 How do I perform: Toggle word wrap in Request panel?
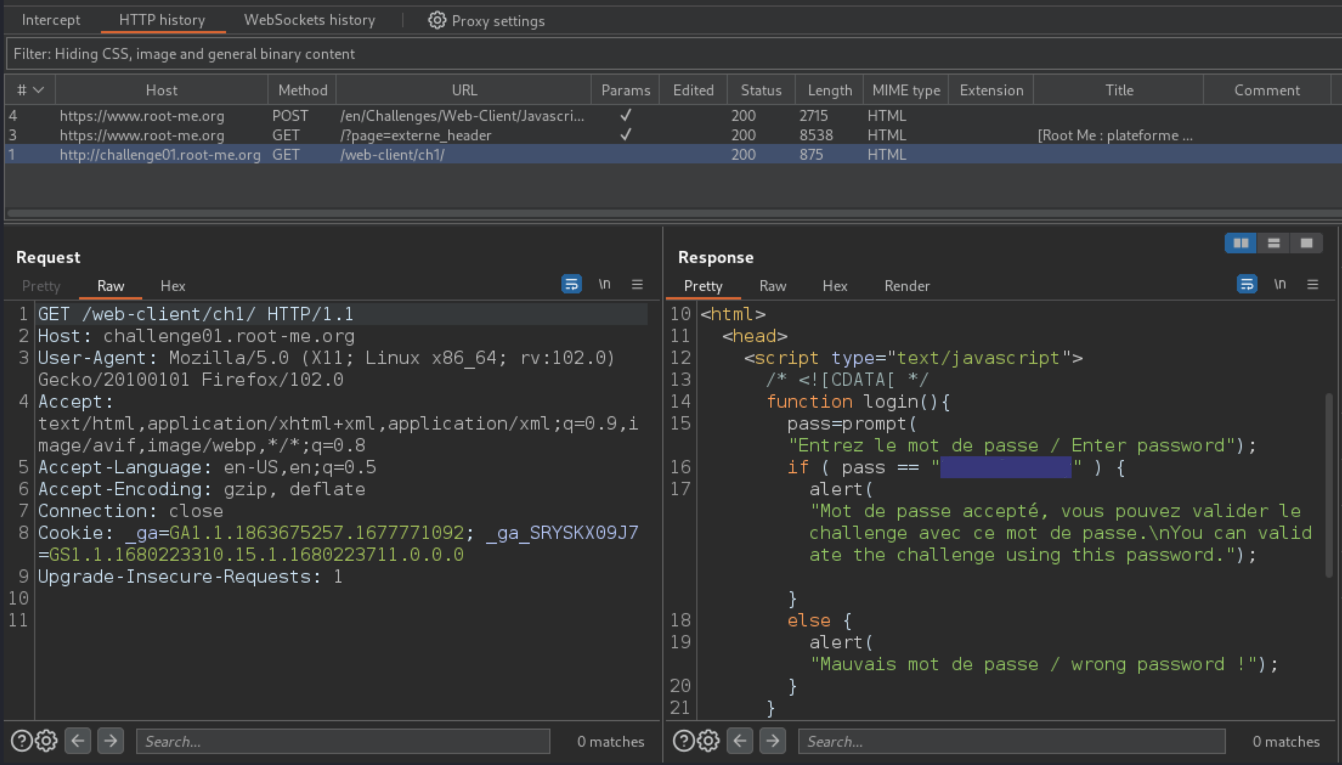click(571, 284)
